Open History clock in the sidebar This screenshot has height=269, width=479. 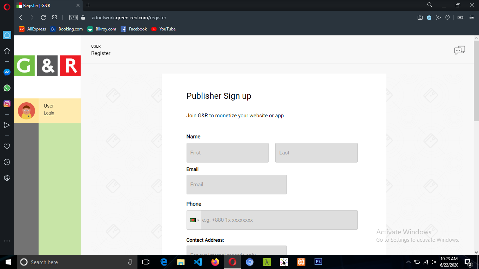(x=7, y=162)
